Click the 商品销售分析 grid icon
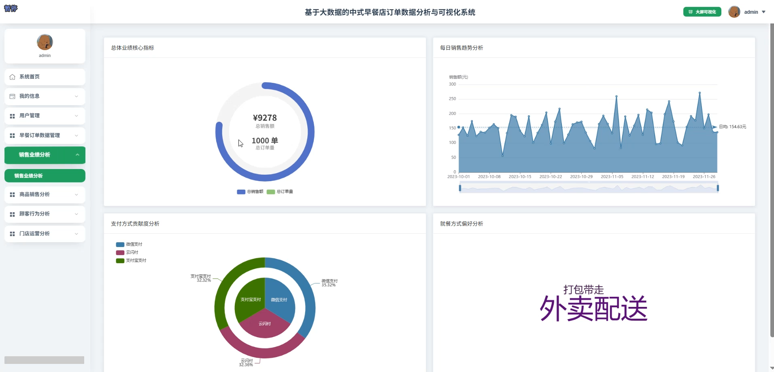774x372 pixels. (x=12, y=194)
